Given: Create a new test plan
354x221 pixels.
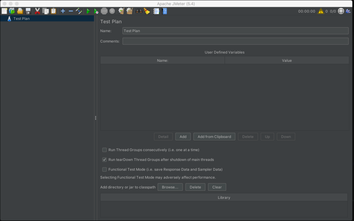Looking at the screenshot, I should coord(4,11).
